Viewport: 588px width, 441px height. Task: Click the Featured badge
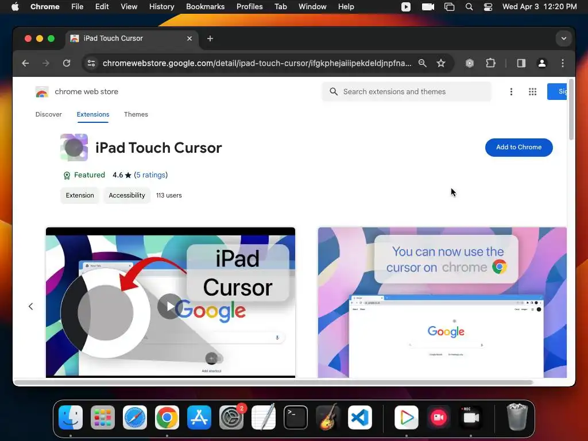(x=84, y=175)
